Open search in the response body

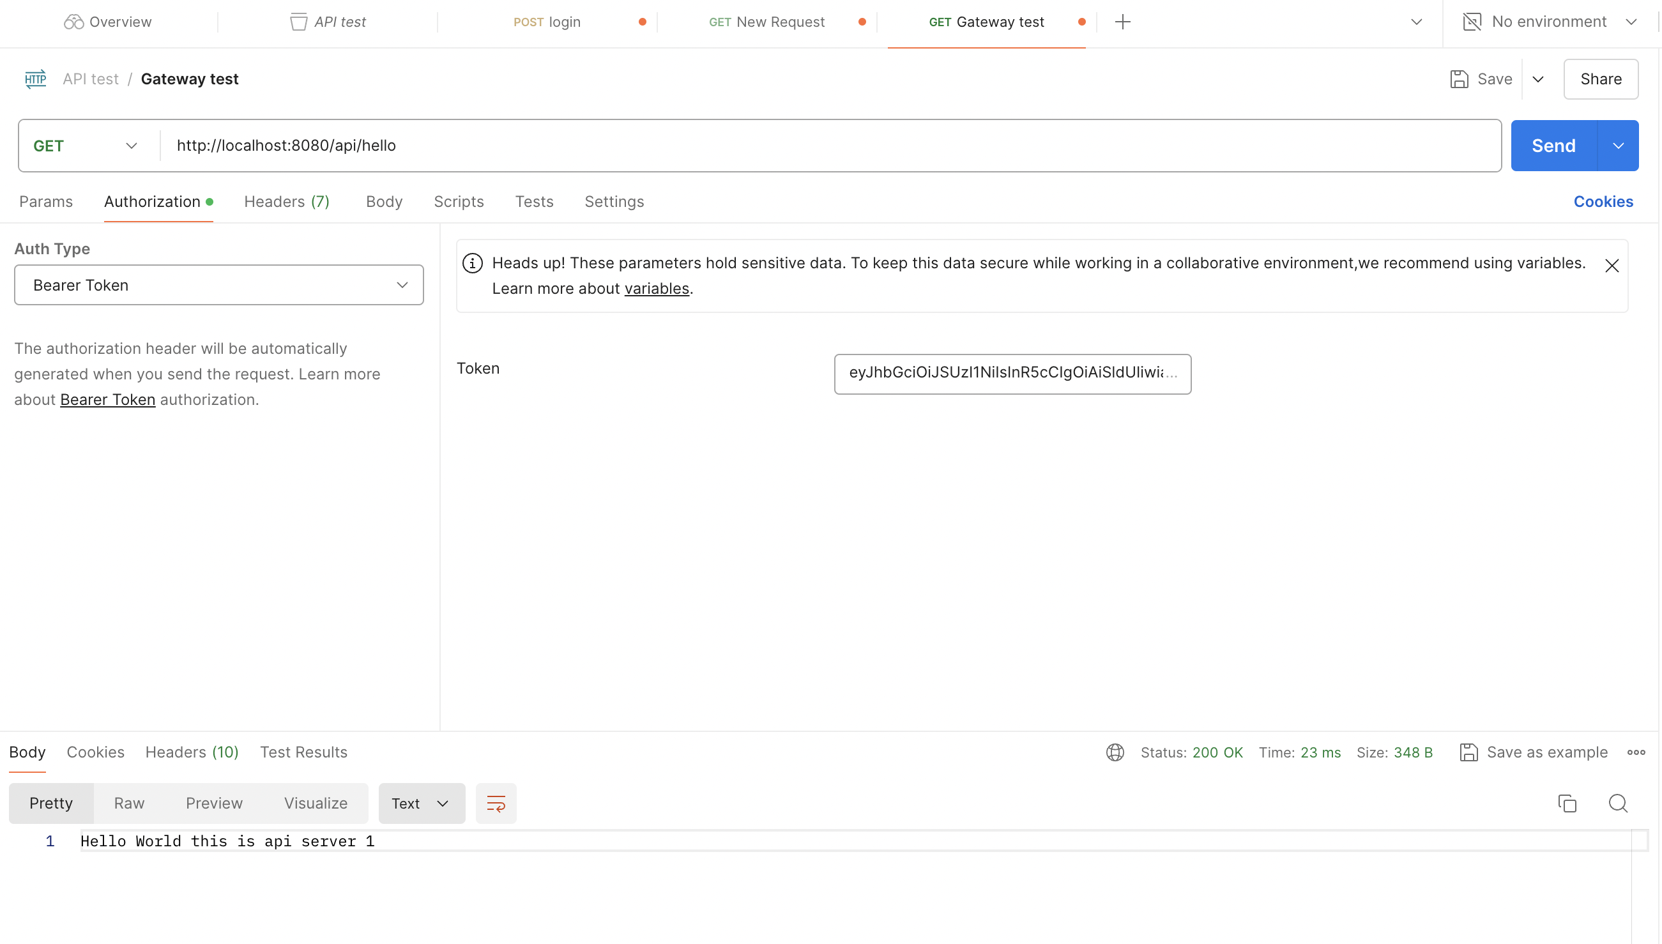1618,803
